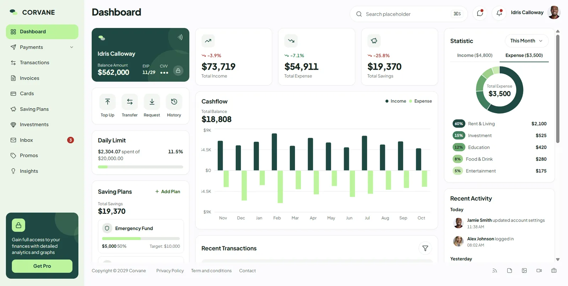The width and height of the screenshot is (568, 286).
Task: Click the Top Up arrow icon
Action: (108, 102)
